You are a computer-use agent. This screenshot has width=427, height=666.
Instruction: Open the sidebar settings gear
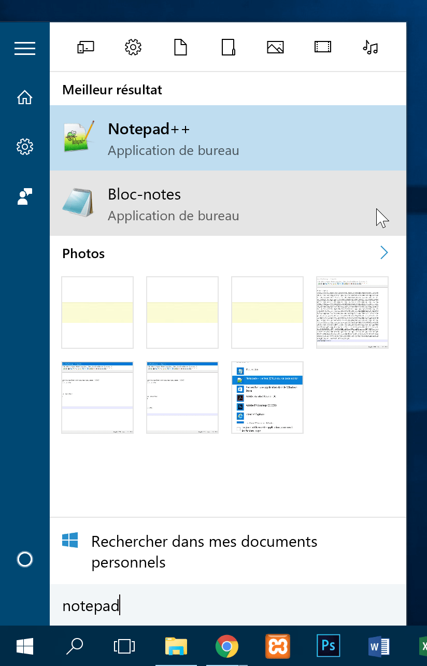pyautogui.click(x=25, y=147)
